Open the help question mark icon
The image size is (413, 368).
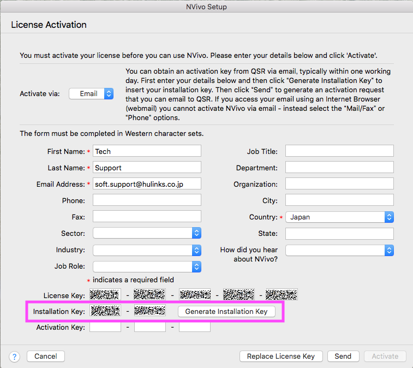click(x=15, y=357)
